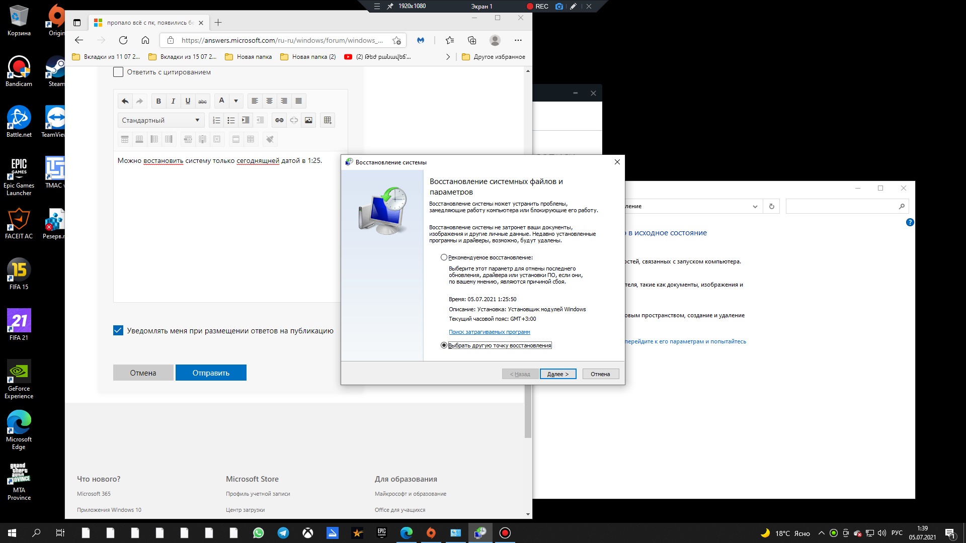The image size is (966, 543).
Task: Select 'Рекомендуемое восстановление' radio button
Action: tap(444, 257)
